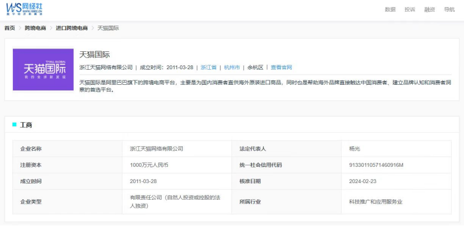
Task: Open the 查看官网 link
Action: [x=281, y=68]
